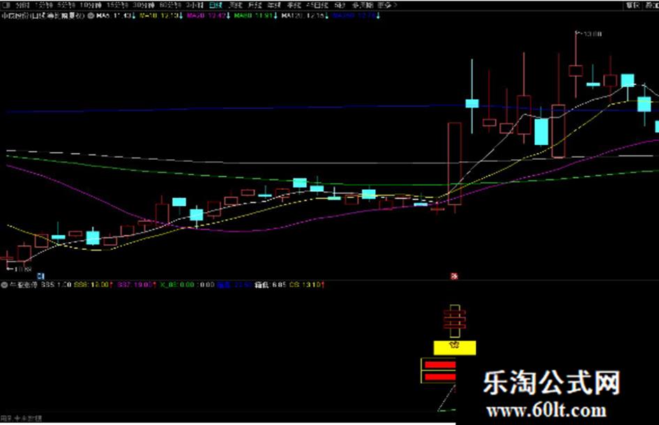
Task: Switch to the 分时 intraday tab
Action: 23,5
